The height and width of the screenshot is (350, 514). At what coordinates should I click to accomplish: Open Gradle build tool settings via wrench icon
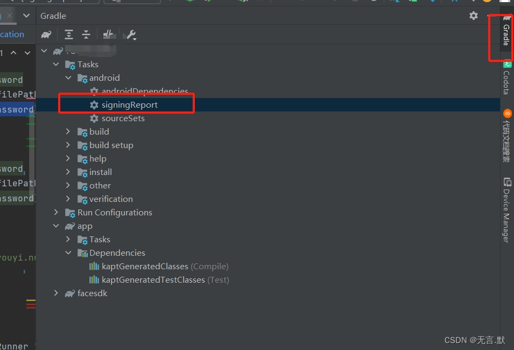point(130,34)
